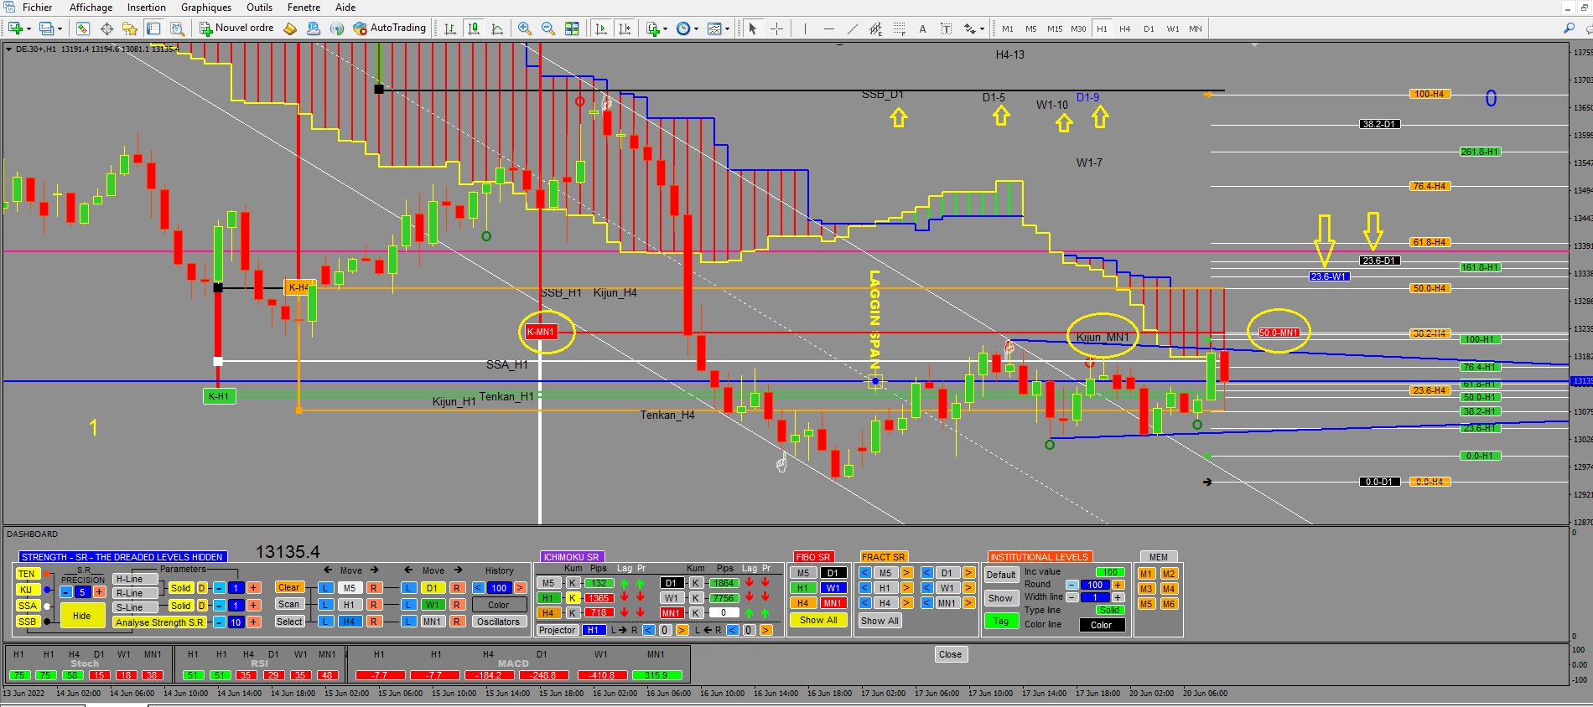1593x707 pixels.
Task: Zoom in on the chart
Action: pos(525,28)
